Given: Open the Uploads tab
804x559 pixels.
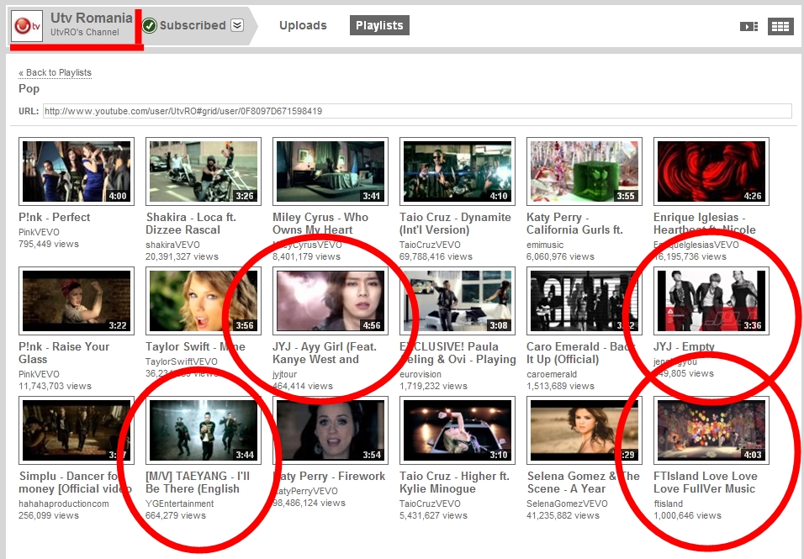Looking at the screenshot, I should coord(303,25).
